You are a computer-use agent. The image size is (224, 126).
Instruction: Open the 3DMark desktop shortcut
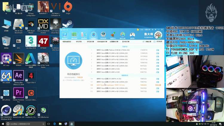tap(19, 60)
